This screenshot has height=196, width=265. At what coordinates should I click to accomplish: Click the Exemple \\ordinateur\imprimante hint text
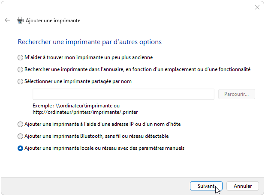(x=76, y=106)
